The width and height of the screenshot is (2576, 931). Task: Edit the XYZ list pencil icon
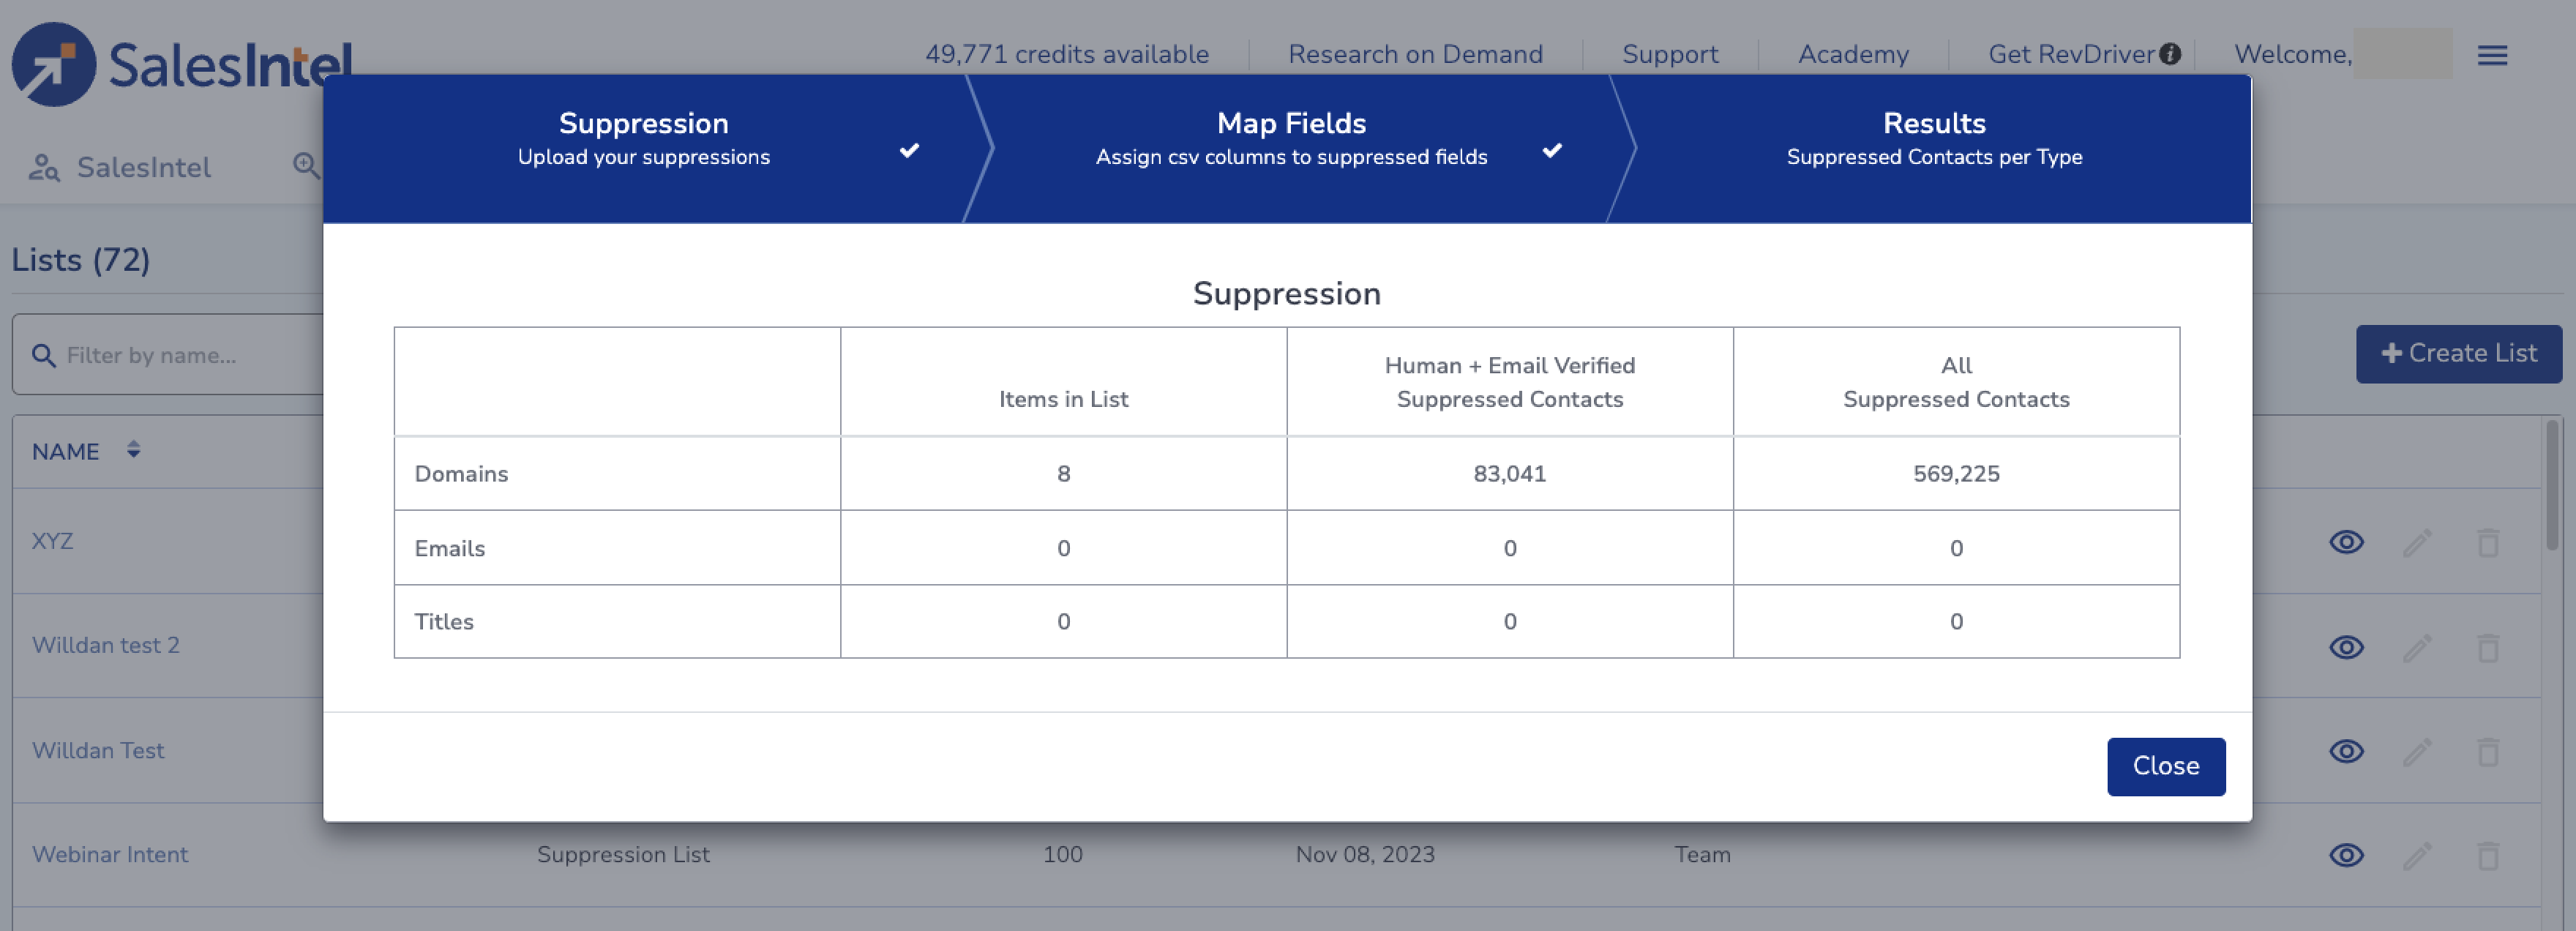2417,542
